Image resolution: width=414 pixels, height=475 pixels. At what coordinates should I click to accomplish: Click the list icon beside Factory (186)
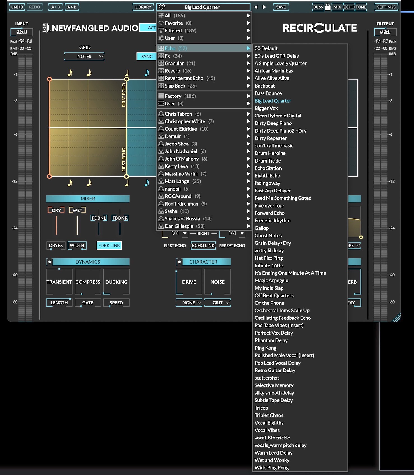tap(161, 96)
